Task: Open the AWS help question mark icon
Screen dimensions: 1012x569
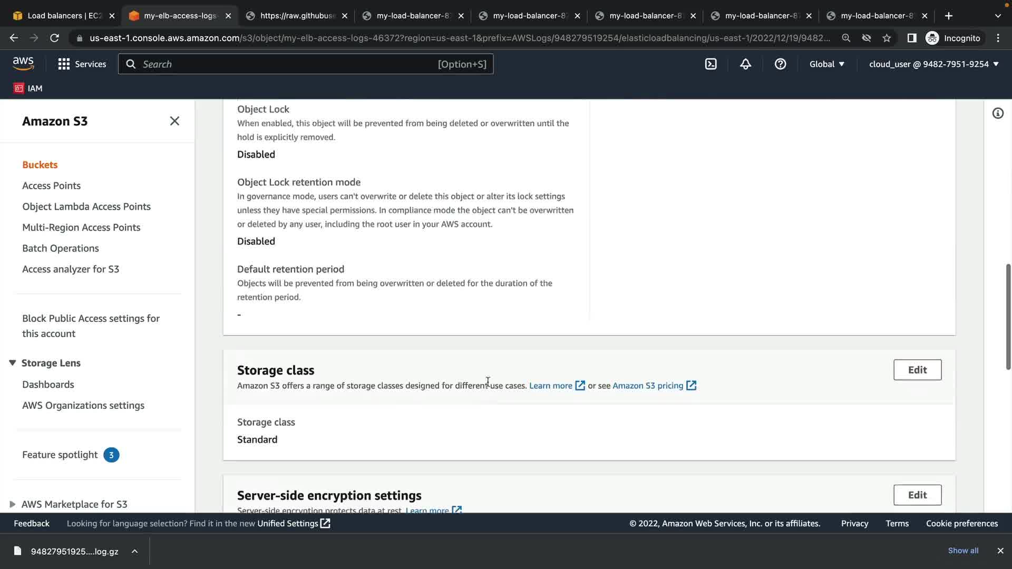Action: tap(780, 64)
